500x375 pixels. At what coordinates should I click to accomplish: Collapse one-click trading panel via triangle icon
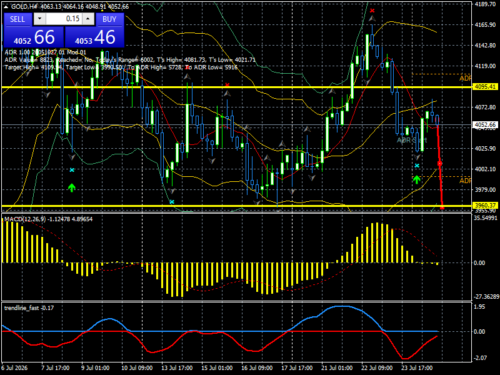coord(6,7)
